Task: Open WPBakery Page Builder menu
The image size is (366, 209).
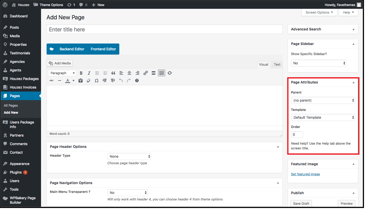Action: [x=20, y=200]
